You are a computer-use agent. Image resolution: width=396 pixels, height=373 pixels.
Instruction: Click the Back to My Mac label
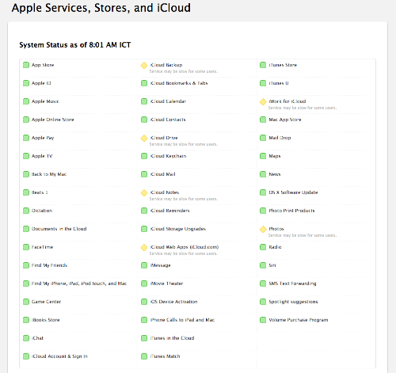(x=49, y=174)
